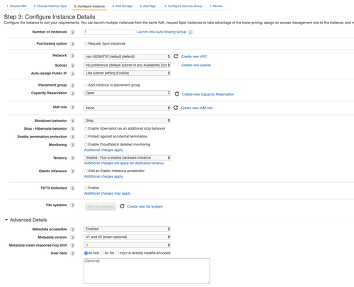Show info for T2/T3 Unlimited

pyautogui.click(x=73, y=188)
